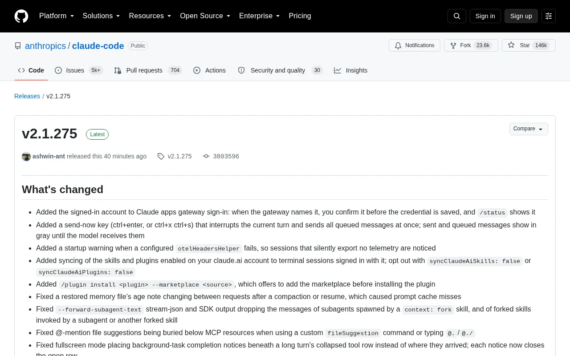Open the search magnifier button
Image resolution: width=570 pixels, height=356 pixels.
tap(456, 16)
